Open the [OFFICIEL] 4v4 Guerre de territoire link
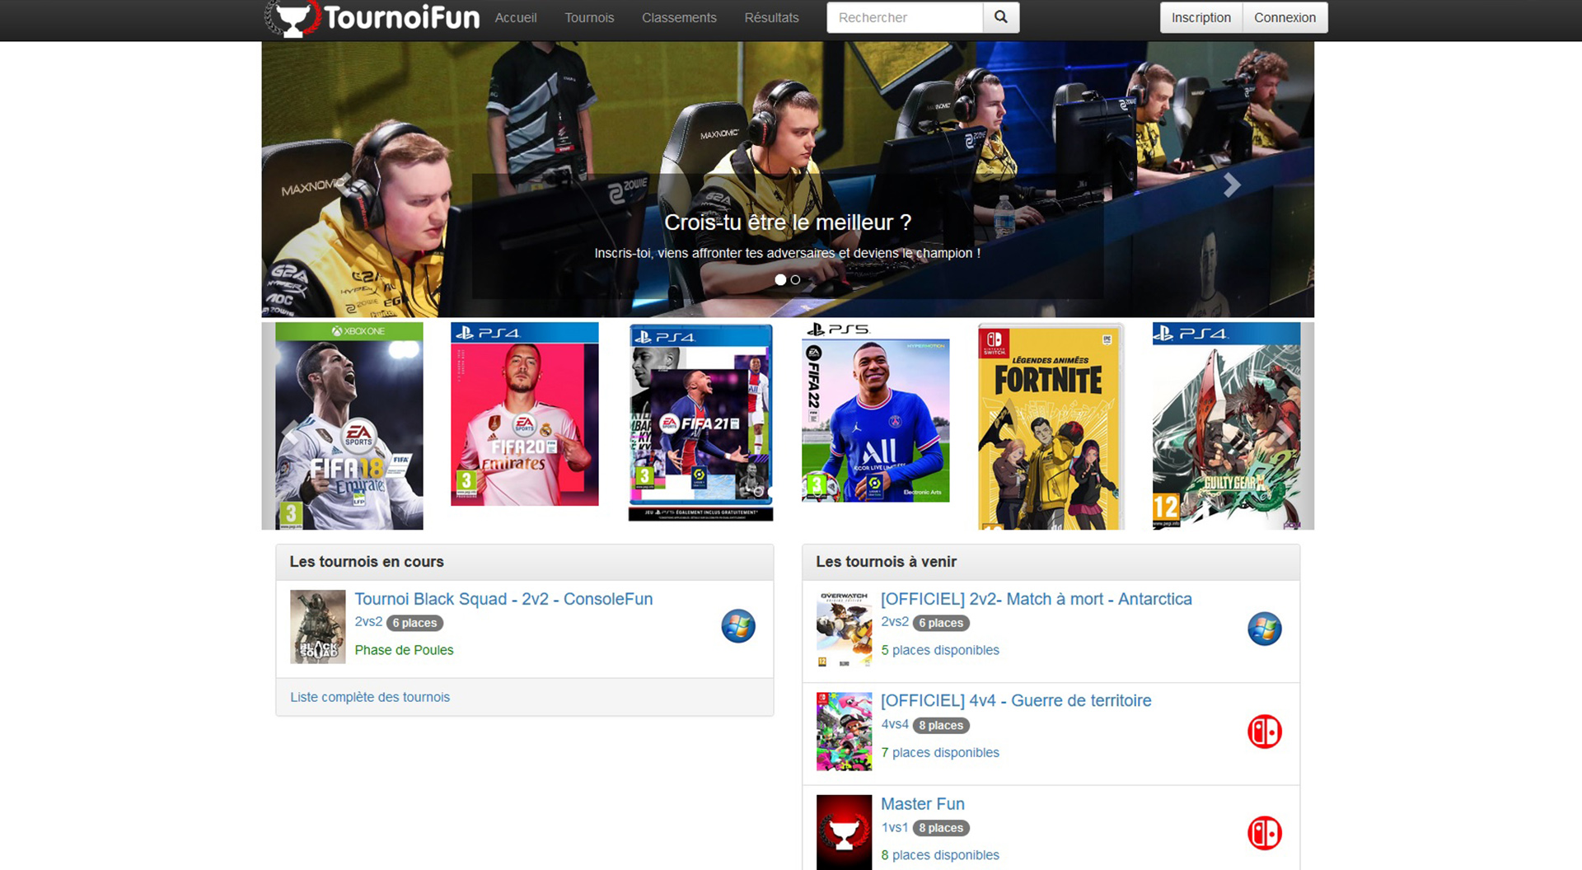Viewport: 1582px width, 870px height. 1016,700
